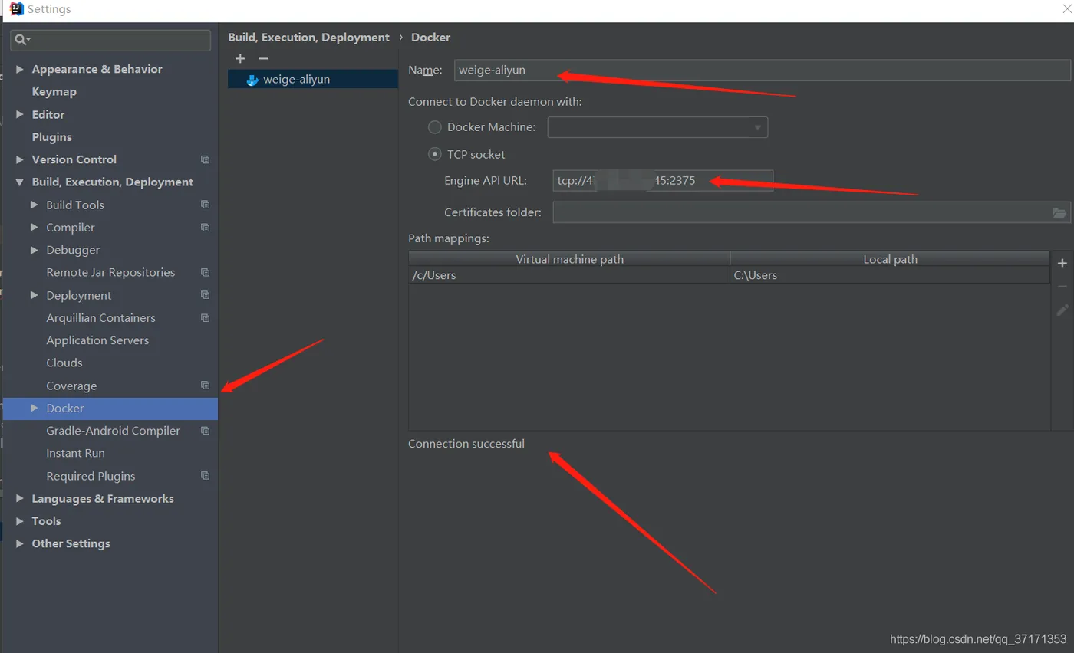Open Coverage settings
Viewport: 1074px width, 653px height.
(x=71, y=386)
